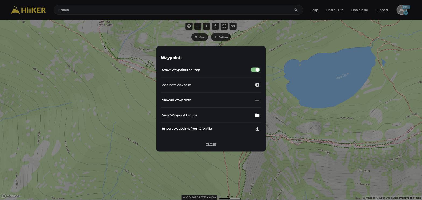Viewport: 422px width, 200px height.
Task: Click the HiiKER logo
Action: 28,10
